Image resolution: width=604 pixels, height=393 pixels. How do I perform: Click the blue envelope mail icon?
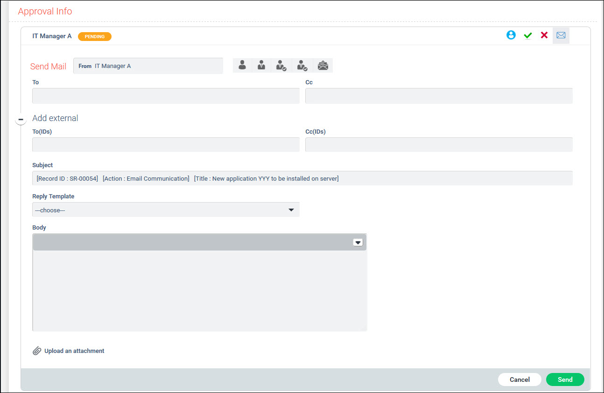pyautogui.click(x=561, y=35)
